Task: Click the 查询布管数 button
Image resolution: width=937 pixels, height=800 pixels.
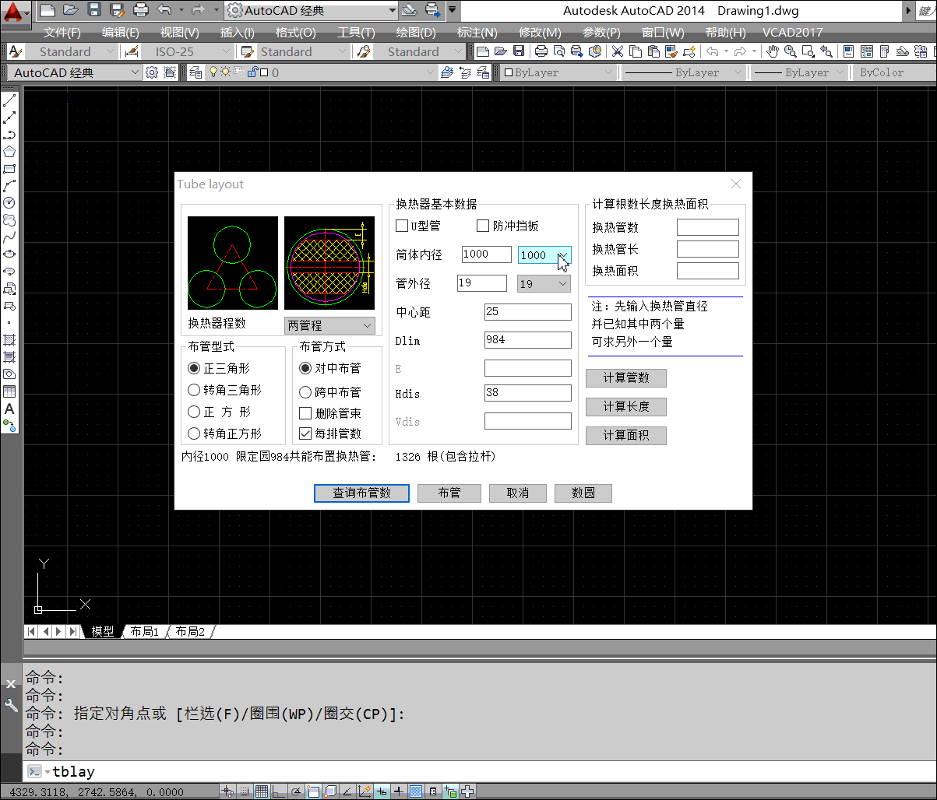Action: pos(361,493)
